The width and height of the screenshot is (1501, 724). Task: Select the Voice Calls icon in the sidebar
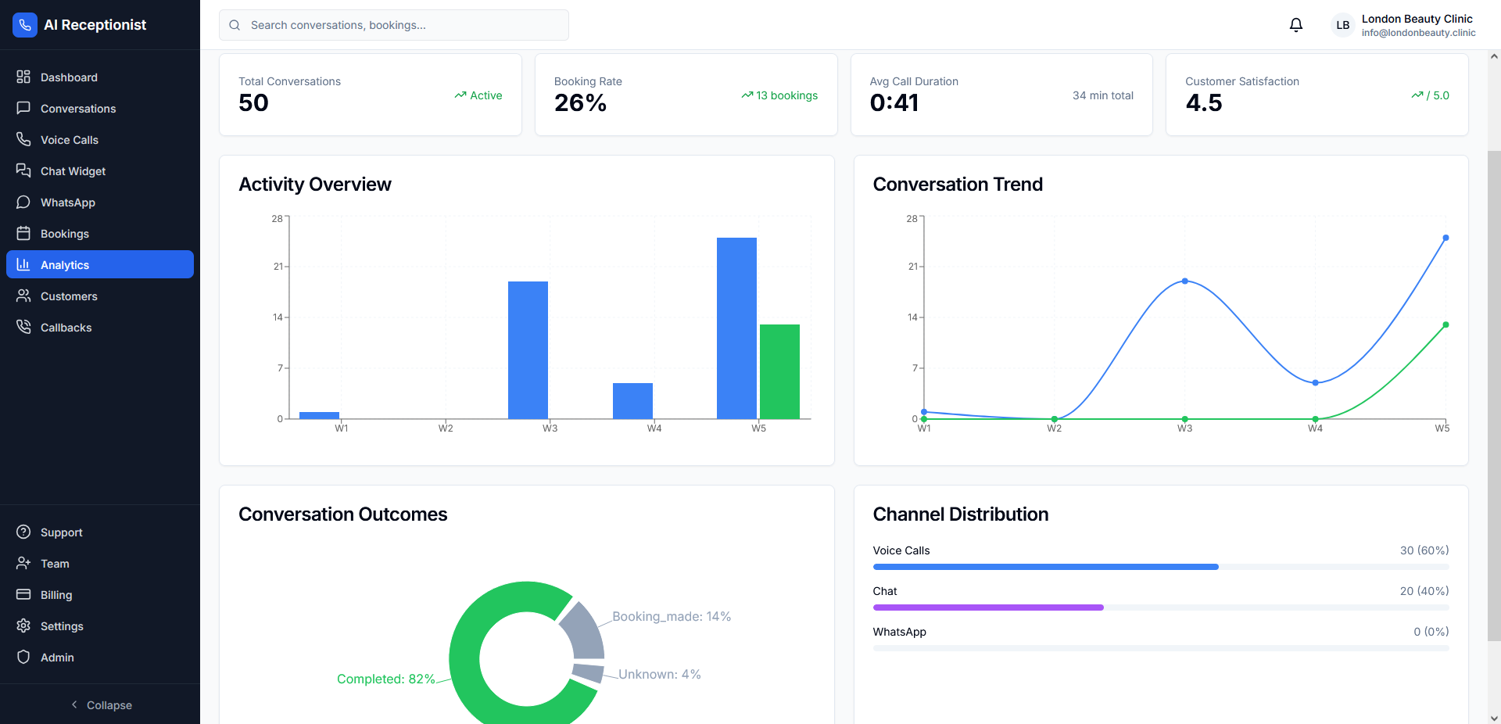pos(24,139)
